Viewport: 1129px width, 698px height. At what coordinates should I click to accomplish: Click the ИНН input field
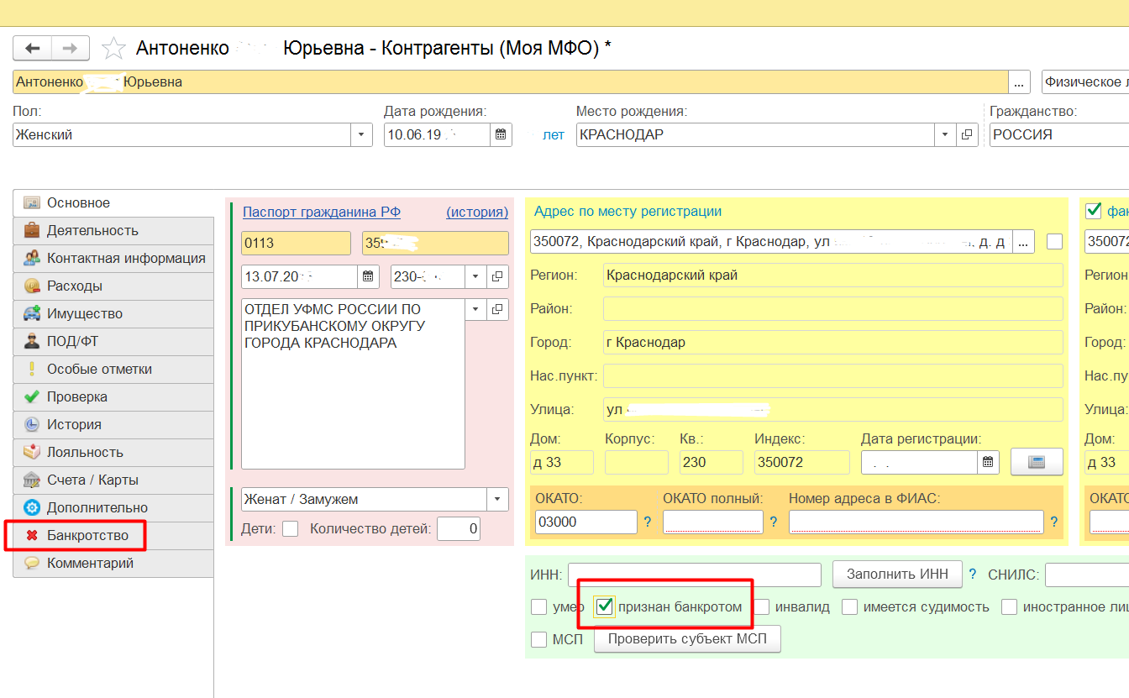(695, 575)
